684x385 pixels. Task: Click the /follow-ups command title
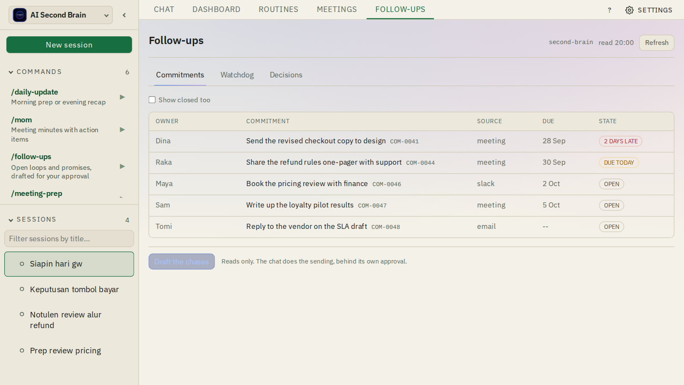click(31, 157)
